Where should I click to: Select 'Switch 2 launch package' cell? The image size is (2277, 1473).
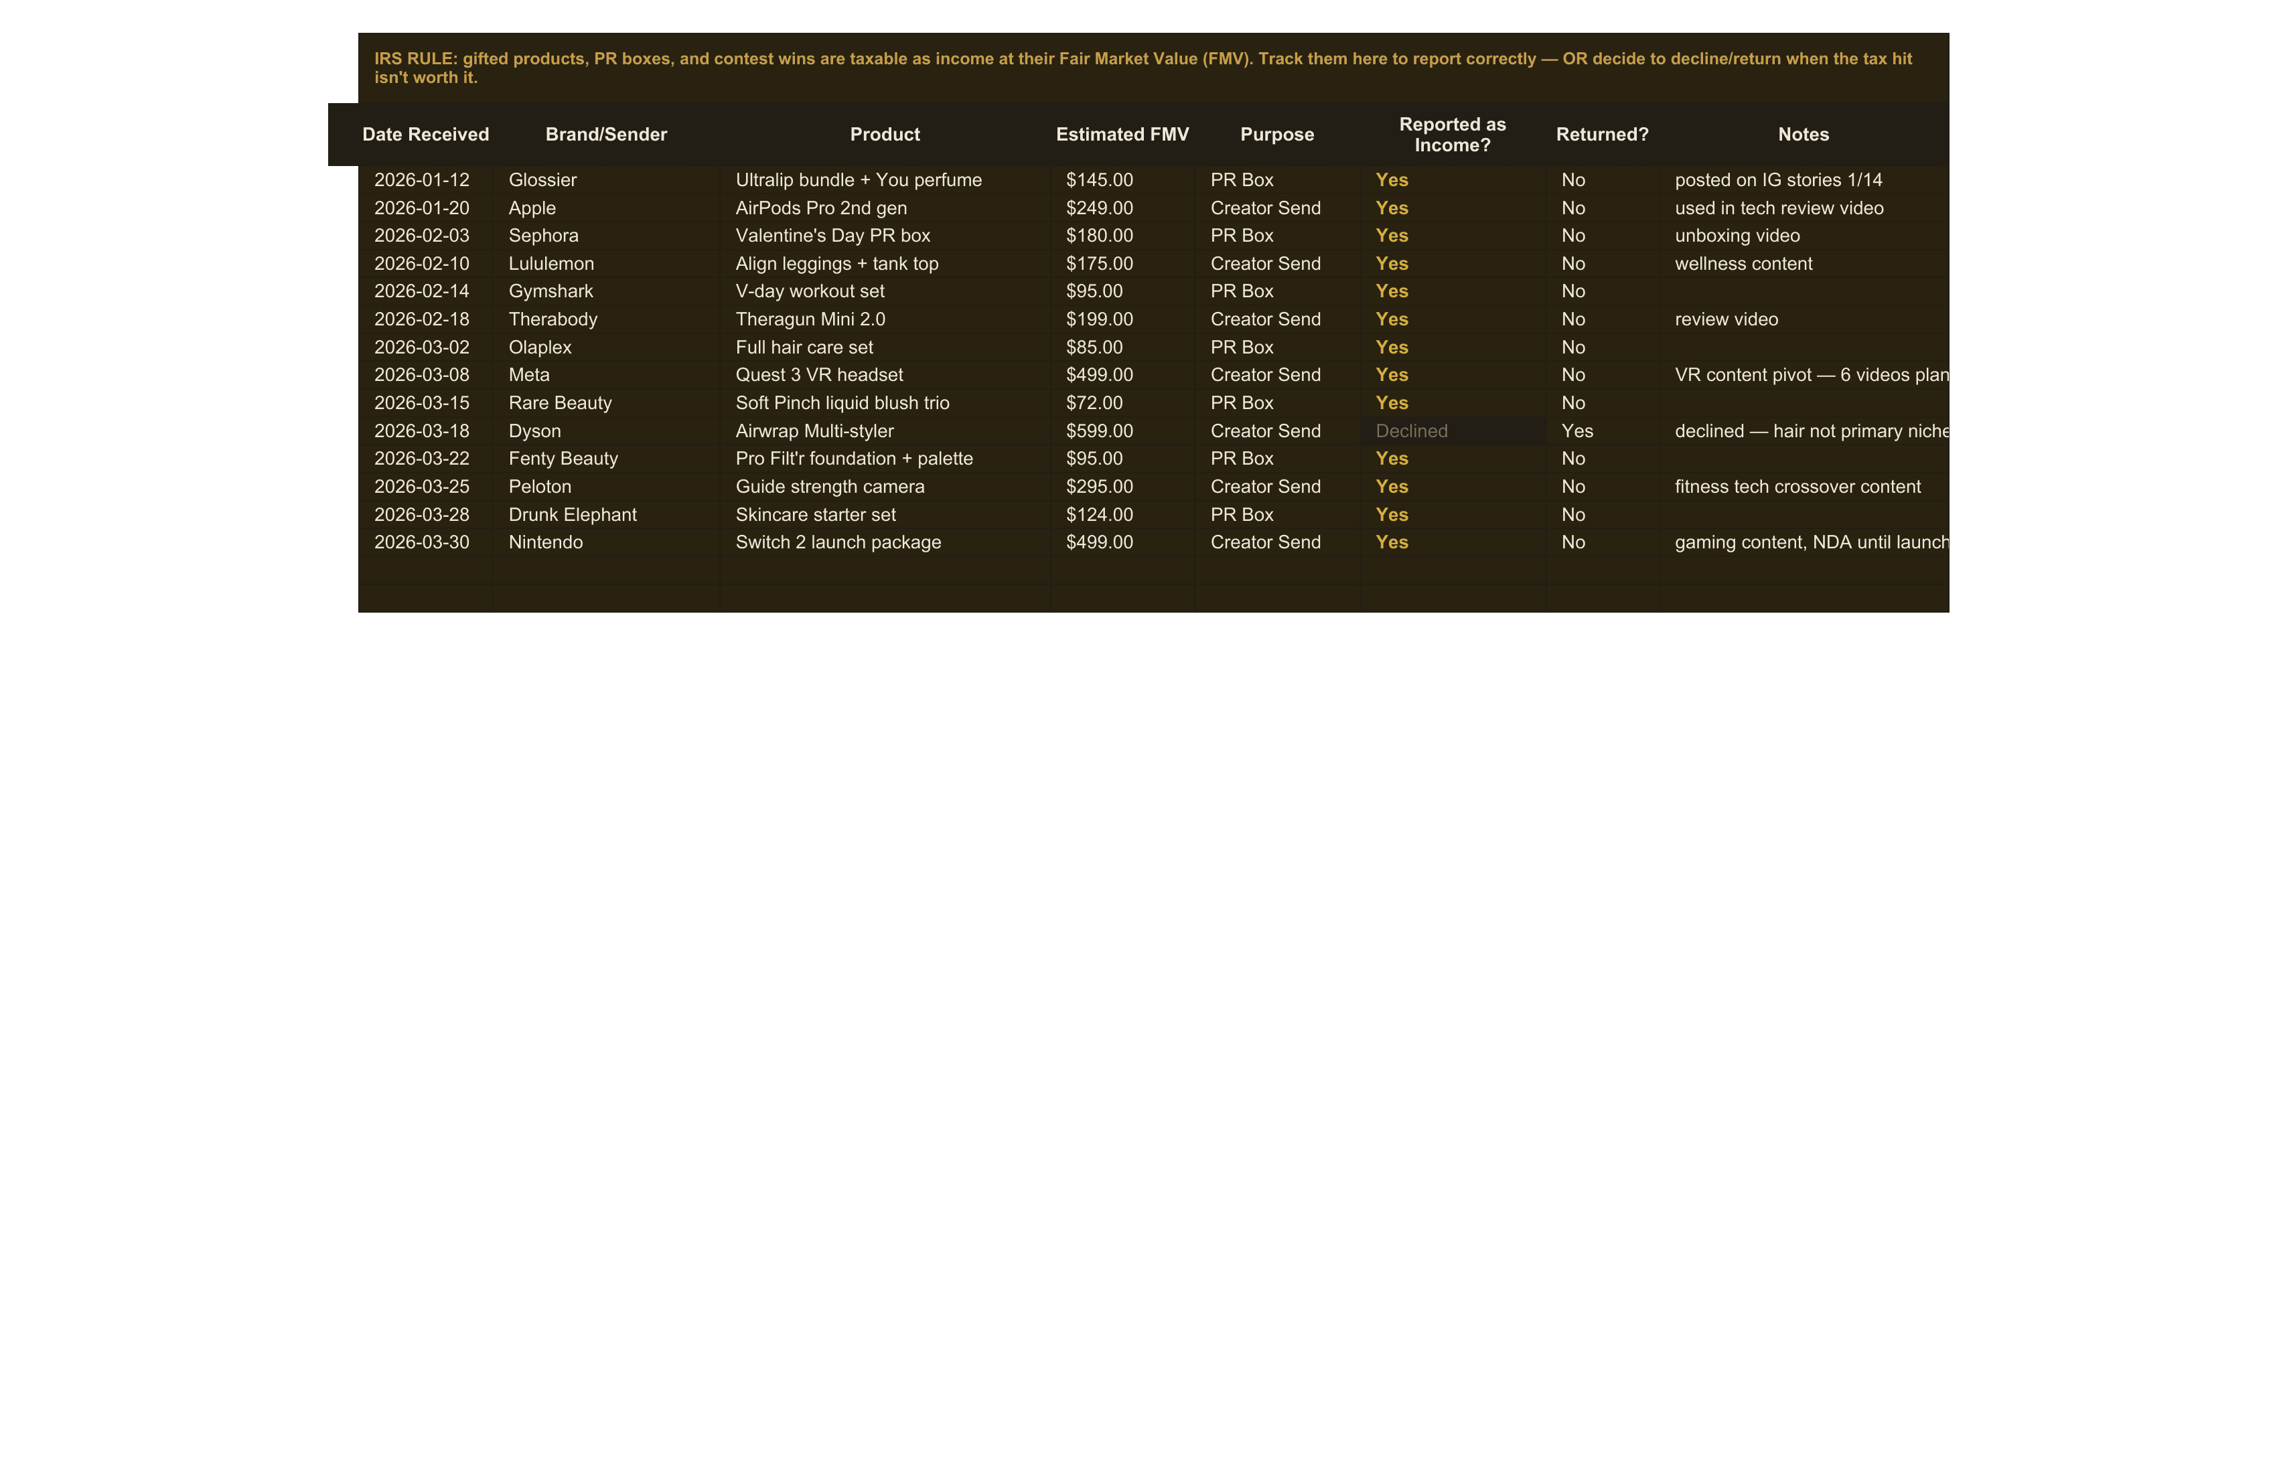pyautogui.click(x=885, y=542)
